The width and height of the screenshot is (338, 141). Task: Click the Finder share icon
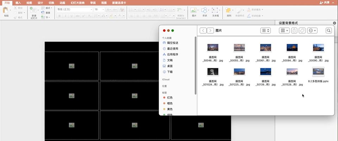294,31
